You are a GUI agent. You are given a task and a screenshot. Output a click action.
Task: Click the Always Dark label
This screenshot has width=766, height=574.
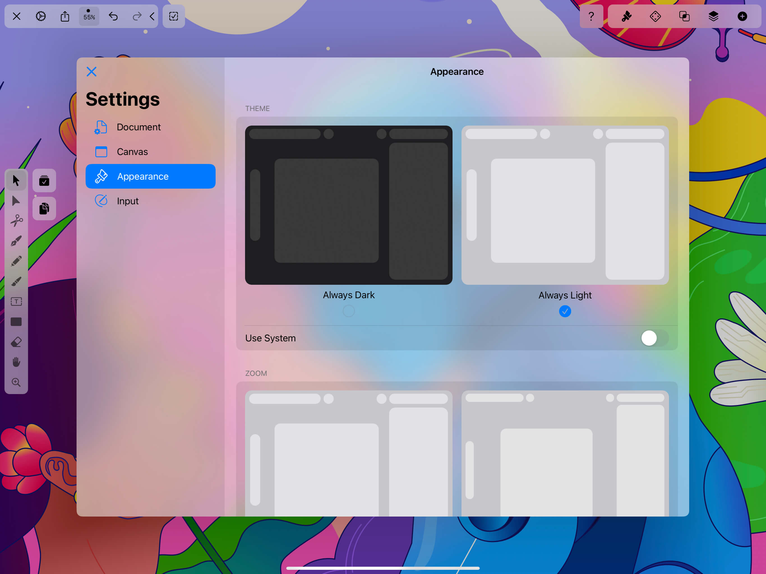coord(348,295)
